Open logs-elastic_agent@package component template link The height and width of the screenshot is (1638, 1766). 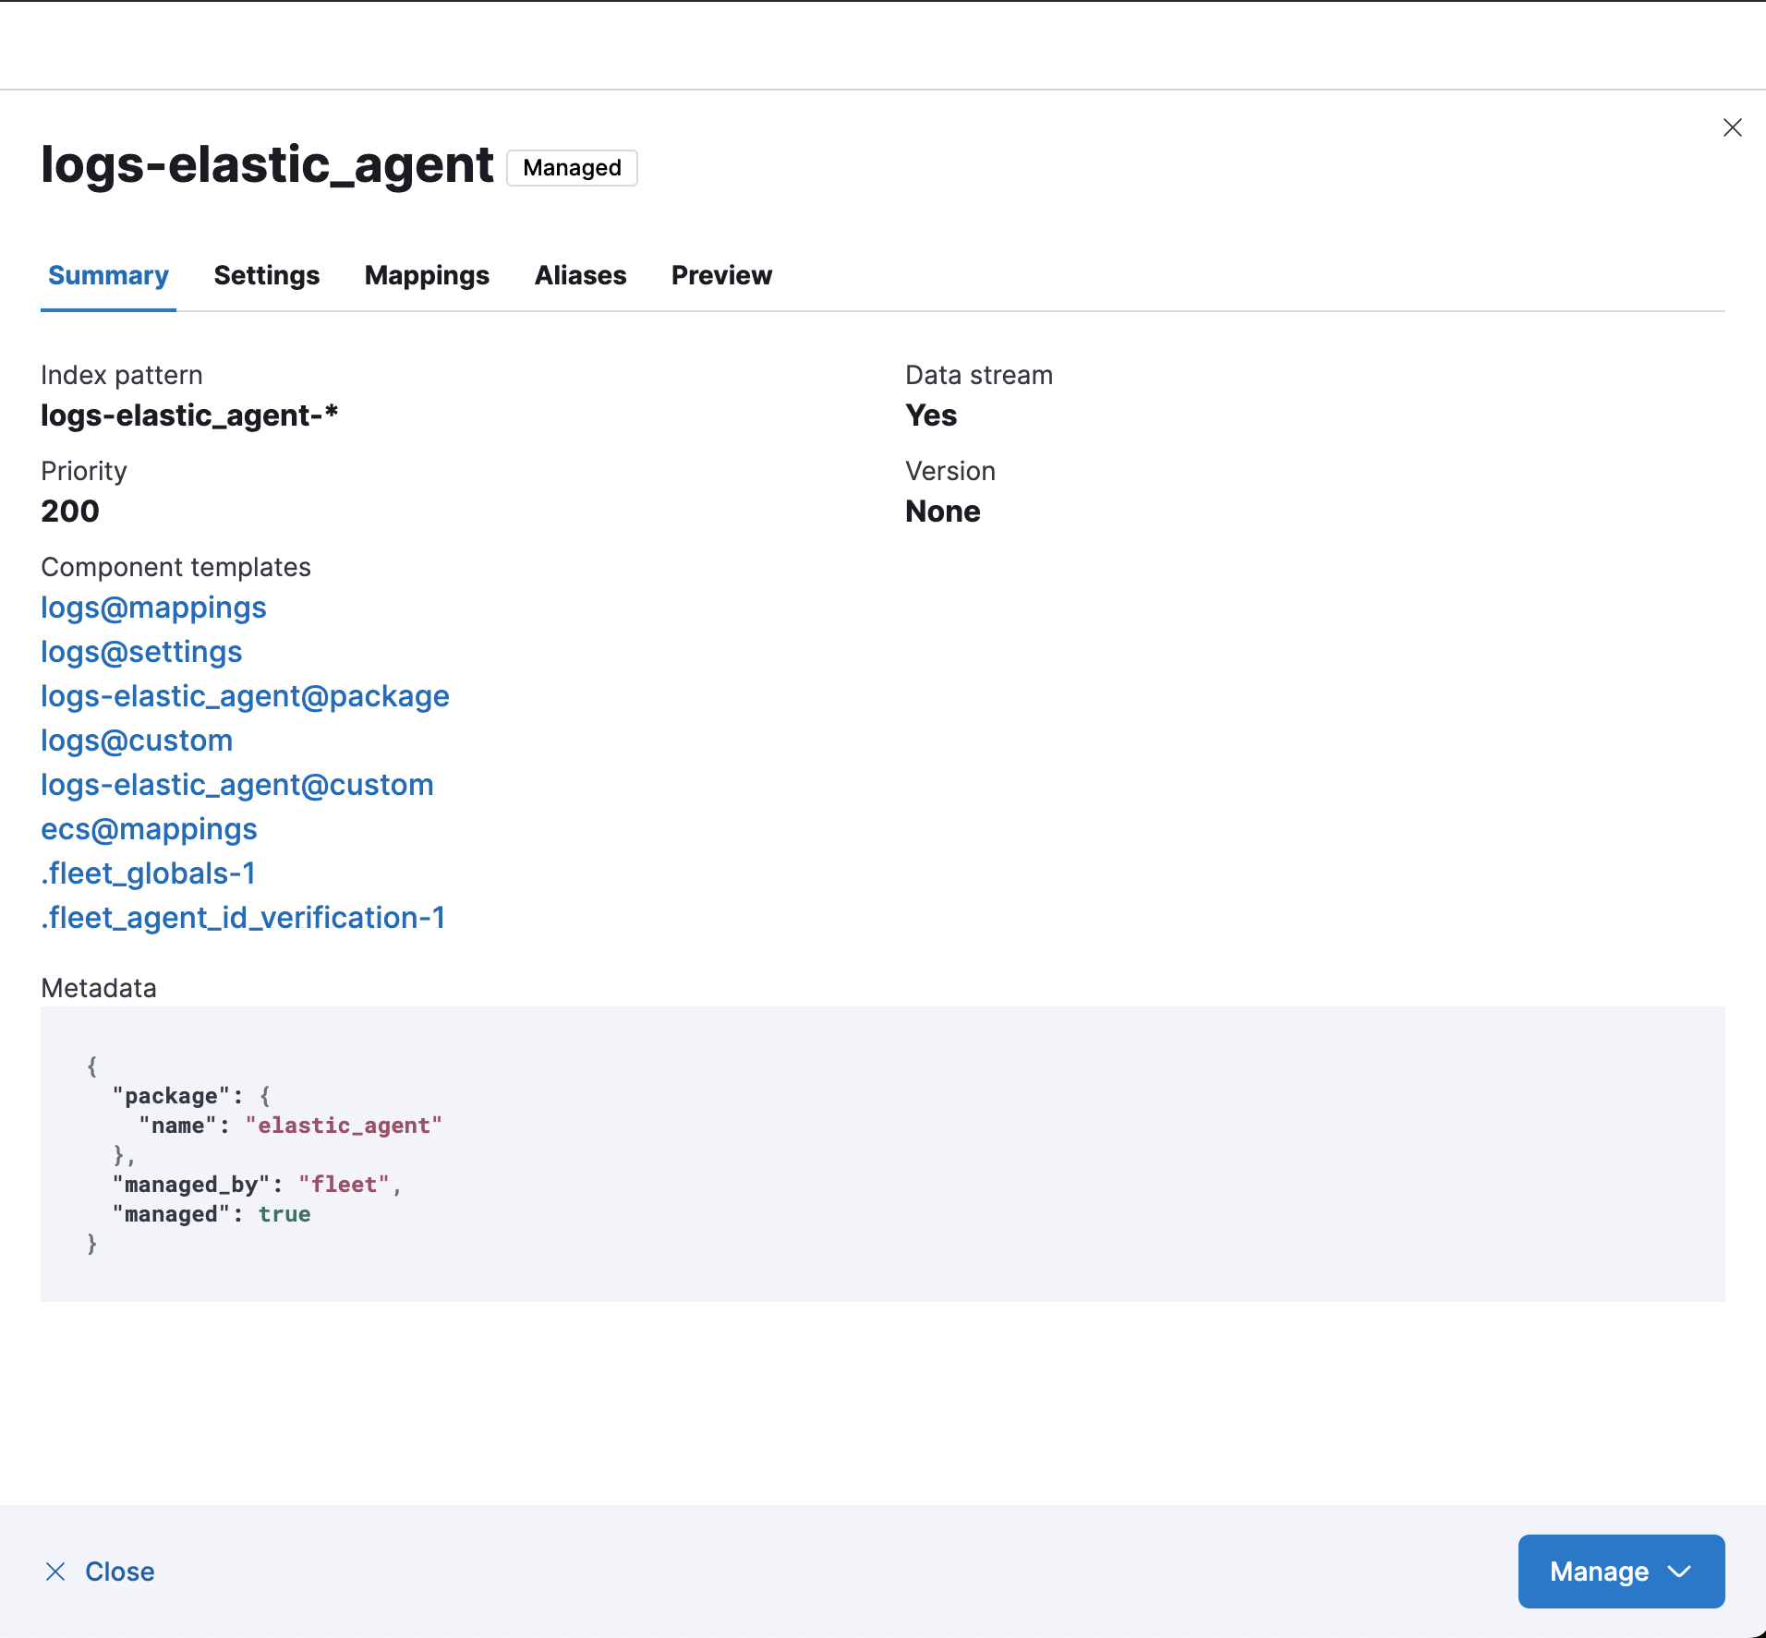(x=245, y=696)
